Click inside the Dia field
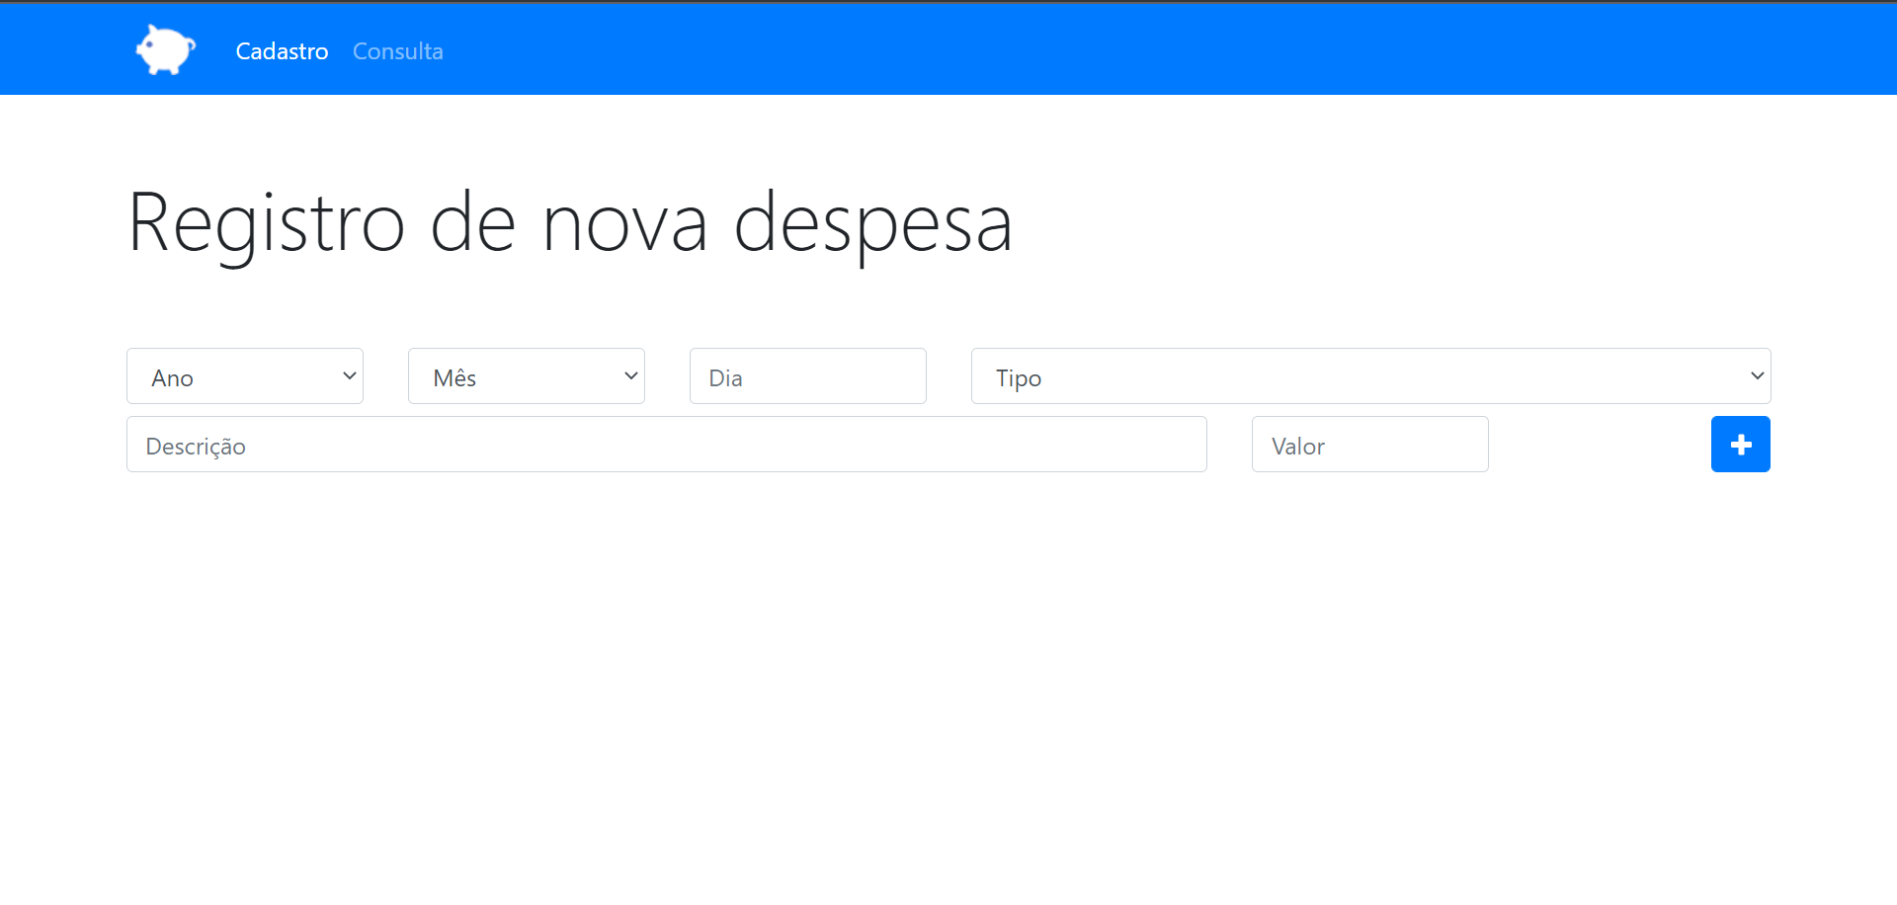Viewport: 1897px width, 905px height. pyautogui.click(x=807, y=375)
